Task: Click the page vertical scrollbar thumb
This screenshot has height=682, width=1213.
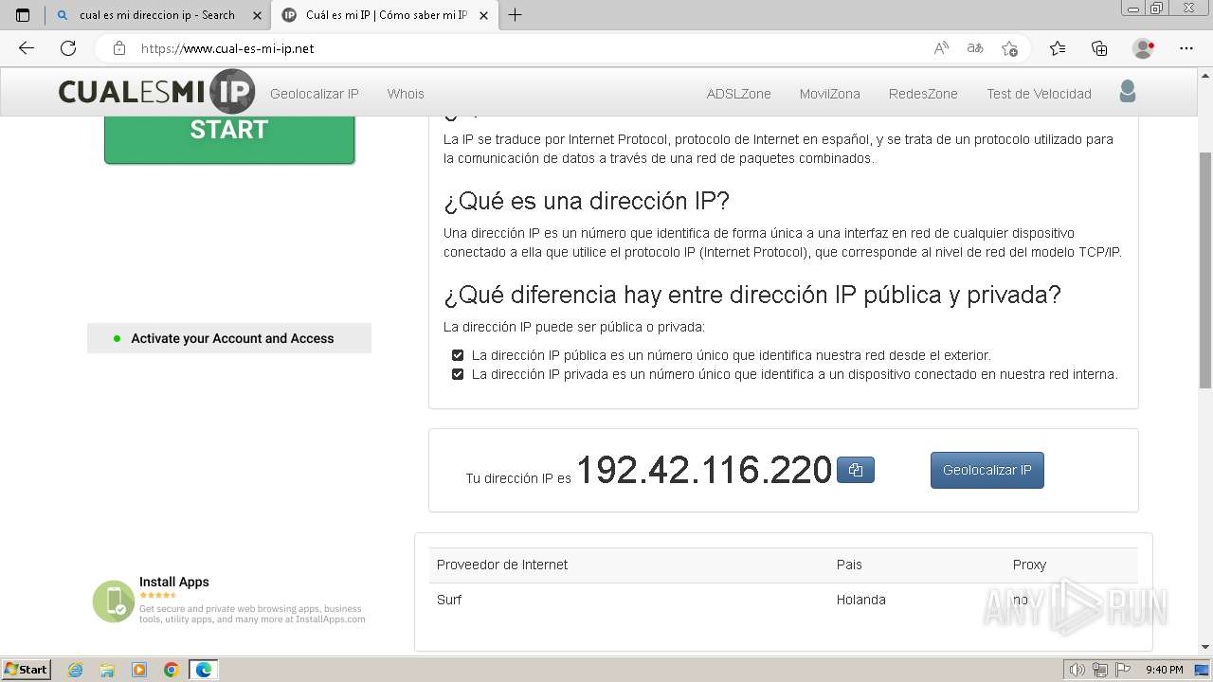Action: click(x=1205, y=270)
